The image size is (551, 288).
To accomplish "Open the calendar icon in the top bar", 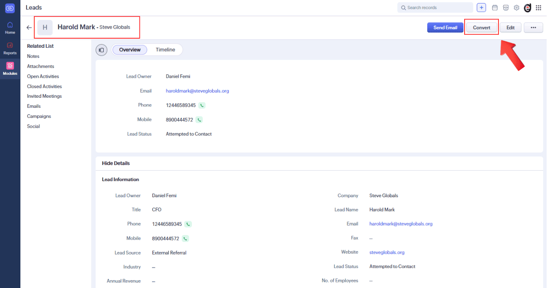I will coord(495,7).
